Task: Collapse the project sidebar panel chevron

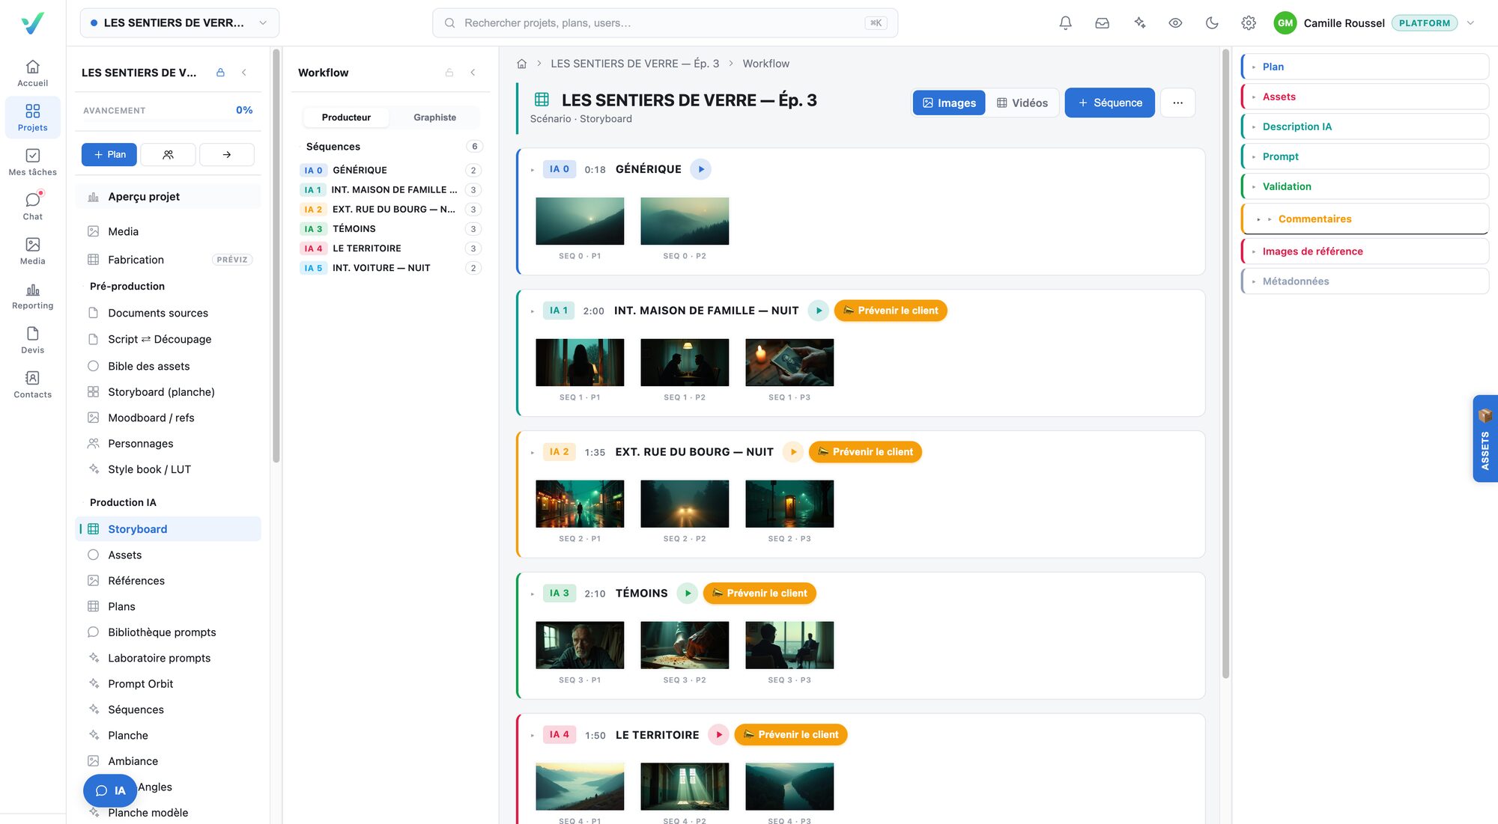Action: (244, 73)
